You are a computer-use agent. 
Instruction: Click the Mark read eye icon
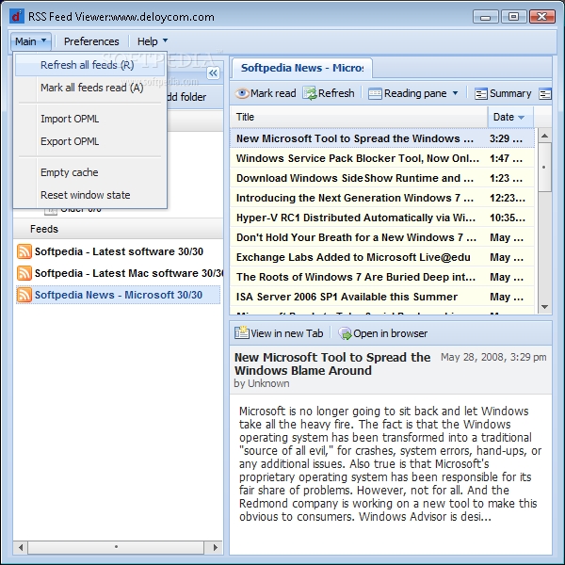[x=242, y=93]
